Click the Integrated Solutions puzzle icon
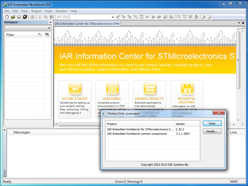The image size is (248, 186). click(x=187, y=89)
